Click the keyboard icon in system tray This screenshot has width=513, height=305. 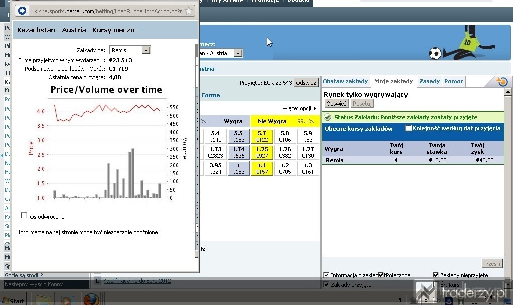(413, 300)
